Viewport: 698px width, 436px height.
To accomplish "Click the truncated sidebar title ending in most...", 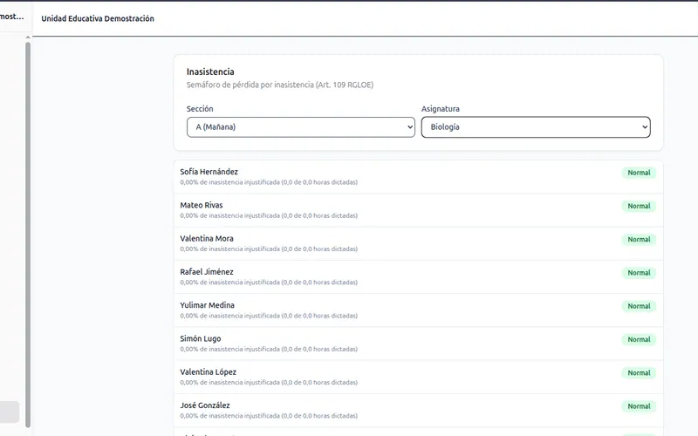I will point(11,17).
